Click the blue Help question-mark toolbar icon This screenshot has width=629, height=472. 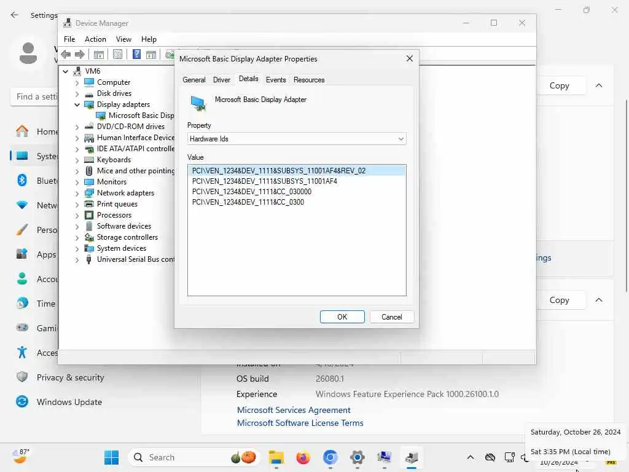click(x=136, y=54)
